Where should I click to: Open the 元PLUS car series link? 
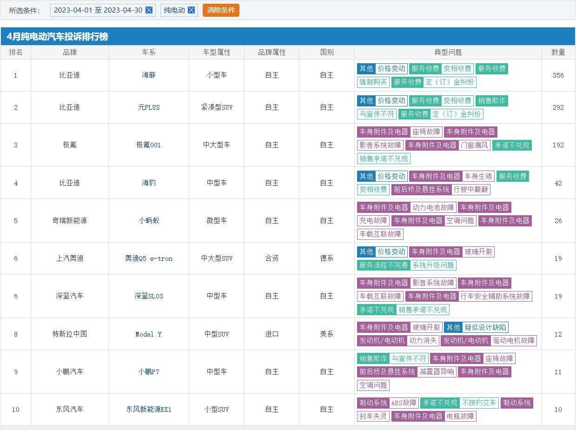[x=149, y=107]
